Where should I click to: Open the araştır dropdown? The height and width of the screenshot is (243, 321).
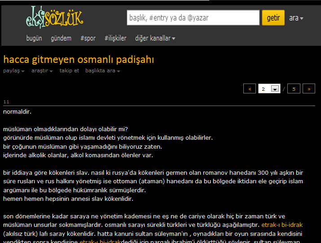pos(42,71)
